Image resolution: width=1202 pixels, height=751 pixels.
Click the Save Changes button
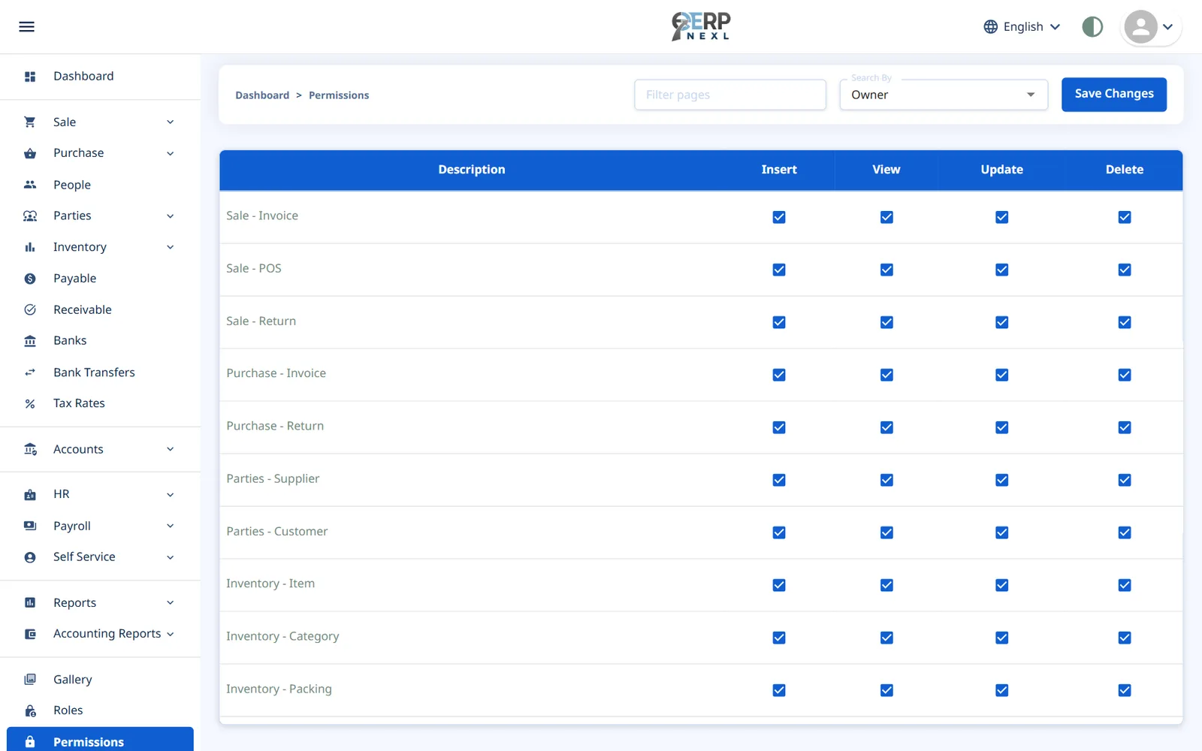click(x=1114, y=94)
